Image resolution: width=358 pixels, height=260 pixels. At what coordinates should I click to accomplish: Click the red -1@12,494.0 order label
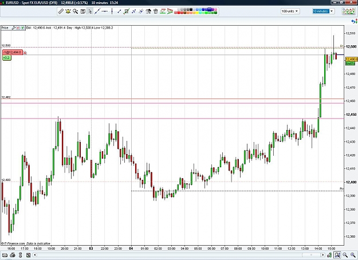(x=13, y=53)
